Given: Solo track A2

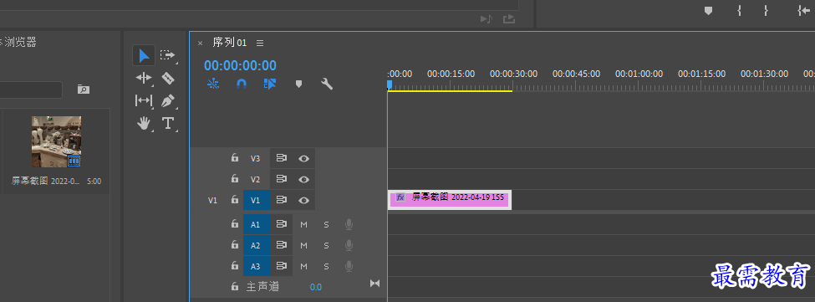Looking at the screenshot, I should (x=326, y=245).
